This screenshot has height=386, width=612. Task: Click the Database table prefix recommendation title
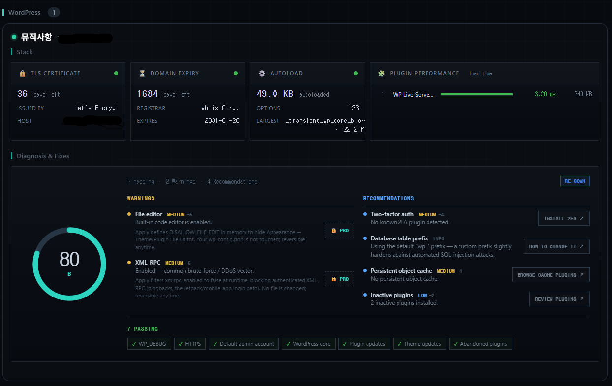[399, 238]
